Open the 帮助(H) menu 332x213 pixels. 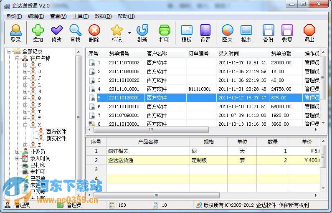(126, 16)
